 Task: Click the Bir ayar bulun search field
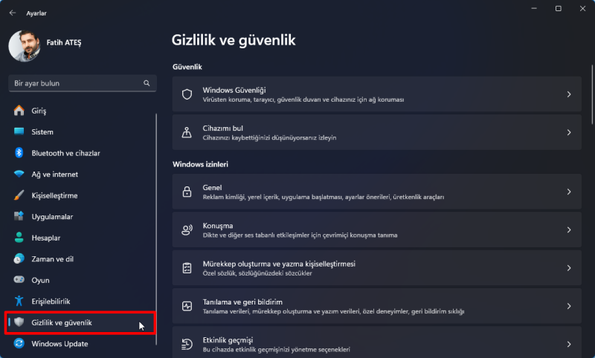click(74, 83)
